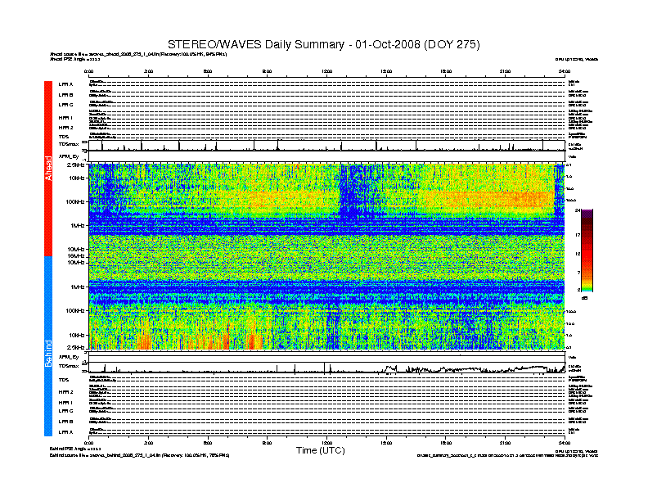Click the dark blue dropout in the Ahead spectrogram
648x501 pixels.
pyautogui.click(x=350, y=190)
